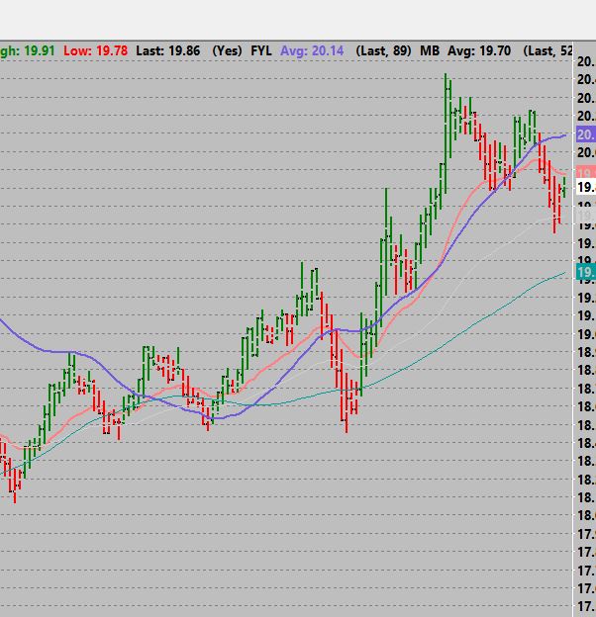Click the white last-price tag on axis
This screenshot has width=596, height=617.
pyautogui.click(x=586, y=187)
